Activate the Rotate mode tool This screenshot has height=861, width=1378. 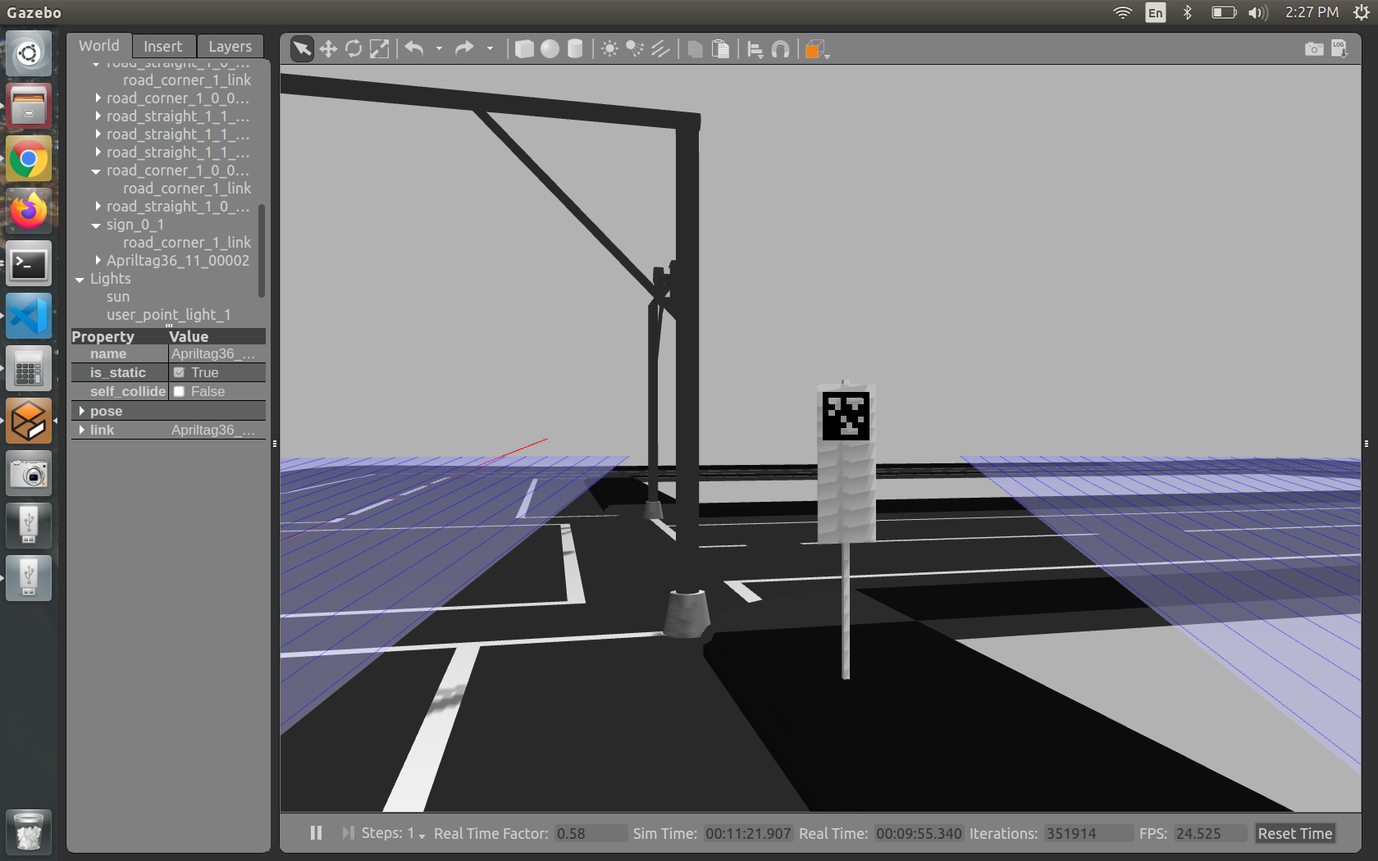[x=354, y=49]
